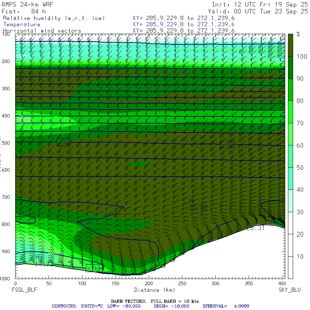Viewport: 310px width, 310px height.
Task: Click 'BARB VECTORS: FULL BARB = 10 kts' note
Action: click(155, 301)
